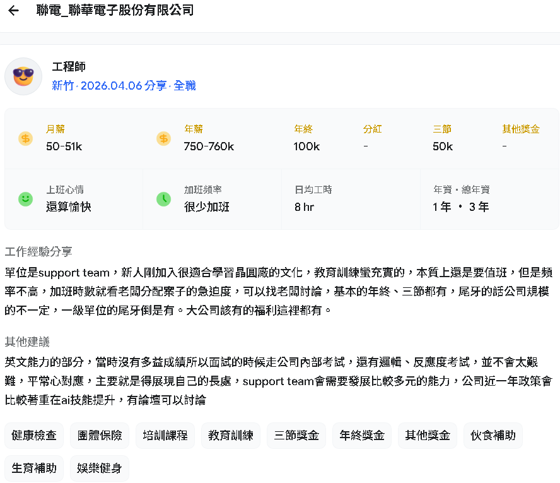This screenshot has height=483, width=560.
Task: Click the 三節 label
Action: pyautogui.click(x=442, y=129)
